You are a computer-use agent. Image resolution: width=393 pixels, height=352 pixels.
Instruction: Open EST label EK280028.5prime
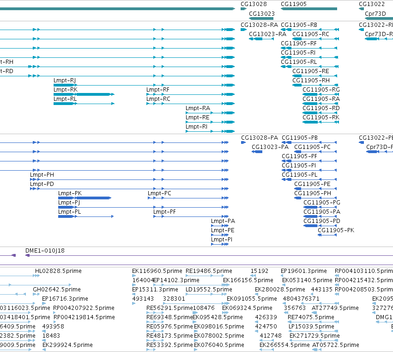click(x=280, y=290)
